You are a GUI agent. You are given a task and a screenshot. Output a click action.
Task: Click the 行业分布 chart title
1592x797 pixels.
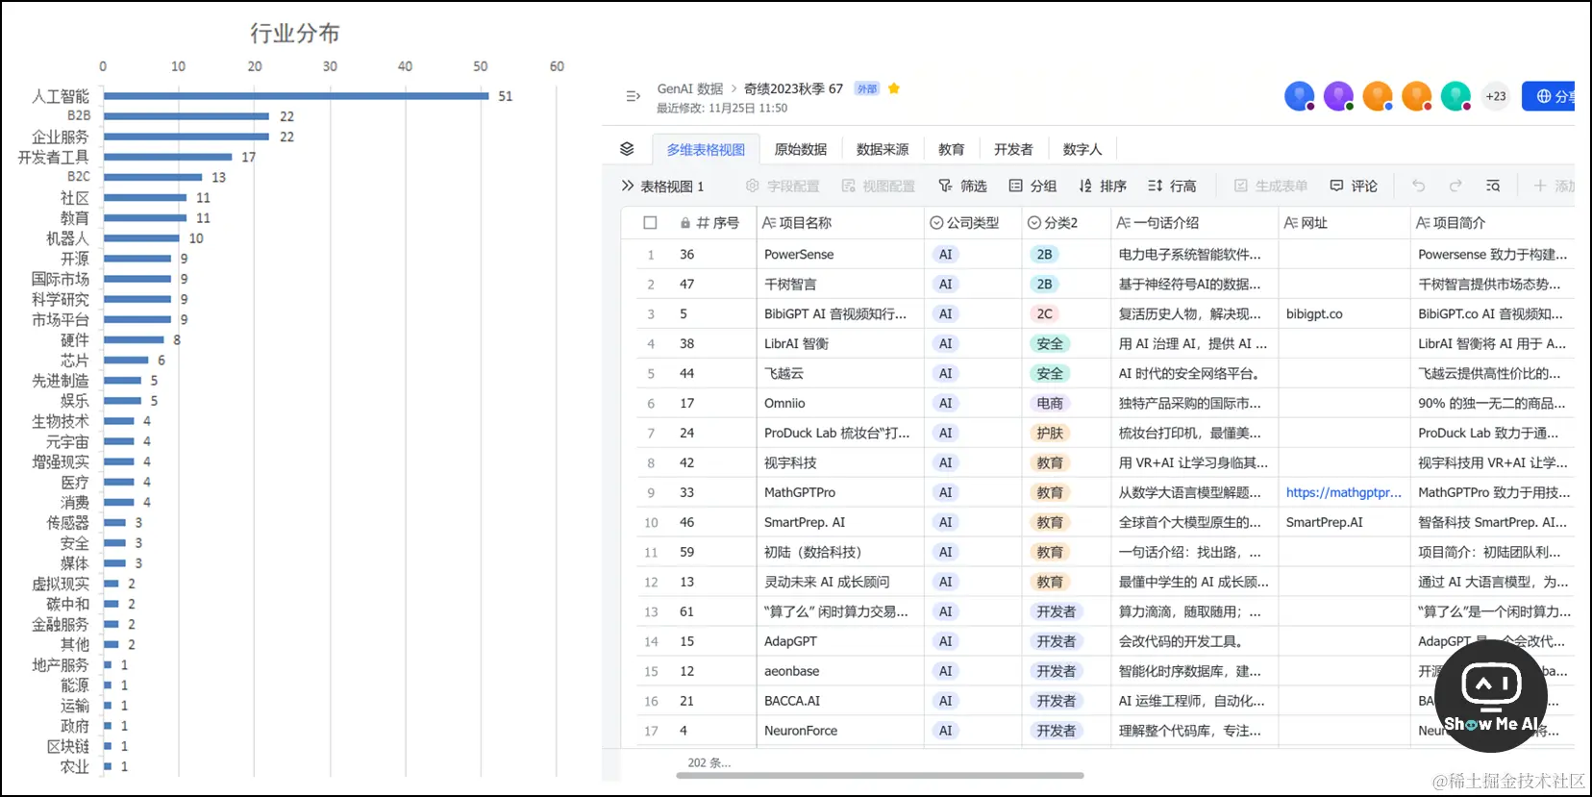pyautogui.click(x=295, y=33)
